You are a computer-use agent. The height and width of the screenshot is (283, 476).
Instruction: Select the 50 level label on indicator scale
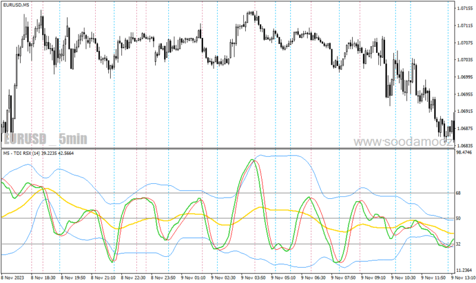point(458,218)
